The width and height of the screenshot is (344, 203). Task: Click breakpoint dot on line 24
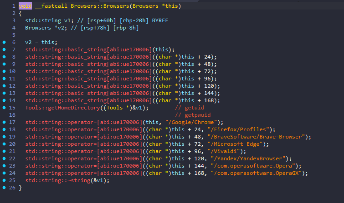pos(4,173)
